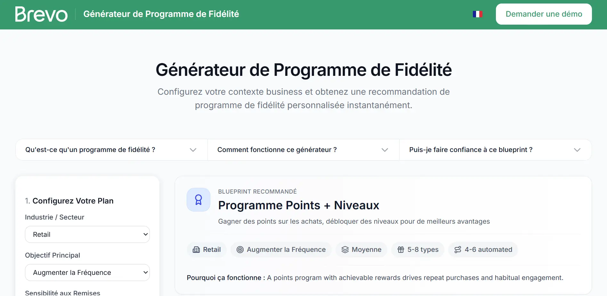Image resolution: width=607 pixels, height=296 pixels.
Task: Open the Industrie / Secteur dropdown
Action: click(87, 234)
